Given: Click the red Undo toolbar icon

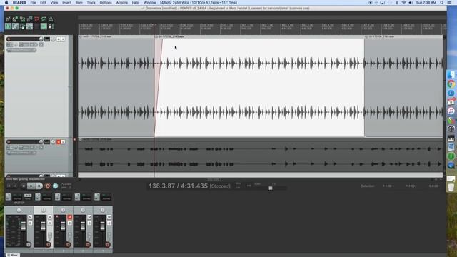Looking at the screenshot, I should (x=36, y=19).
